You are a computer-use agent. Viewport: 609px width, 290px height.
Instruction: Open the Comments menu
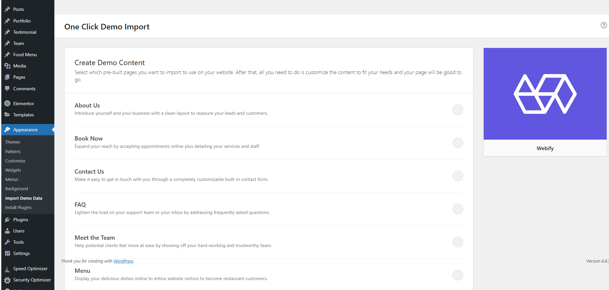click(28, 89)
